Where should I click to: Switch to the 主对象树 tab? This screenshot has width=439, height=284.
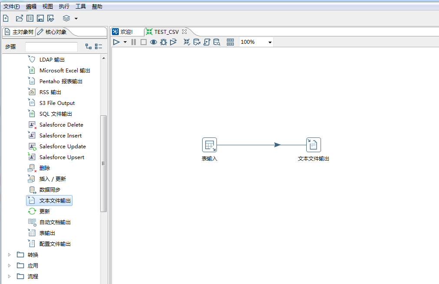click(x=19, y=32)
